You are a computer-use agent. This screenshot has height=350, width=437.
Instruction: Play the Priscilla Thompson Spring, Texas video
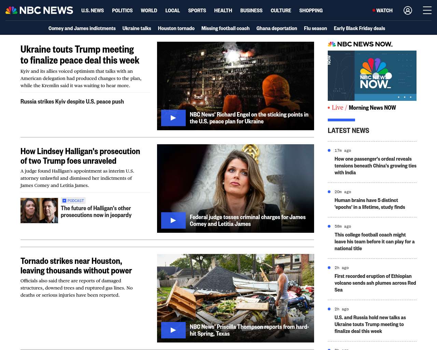tap(173, 330)
